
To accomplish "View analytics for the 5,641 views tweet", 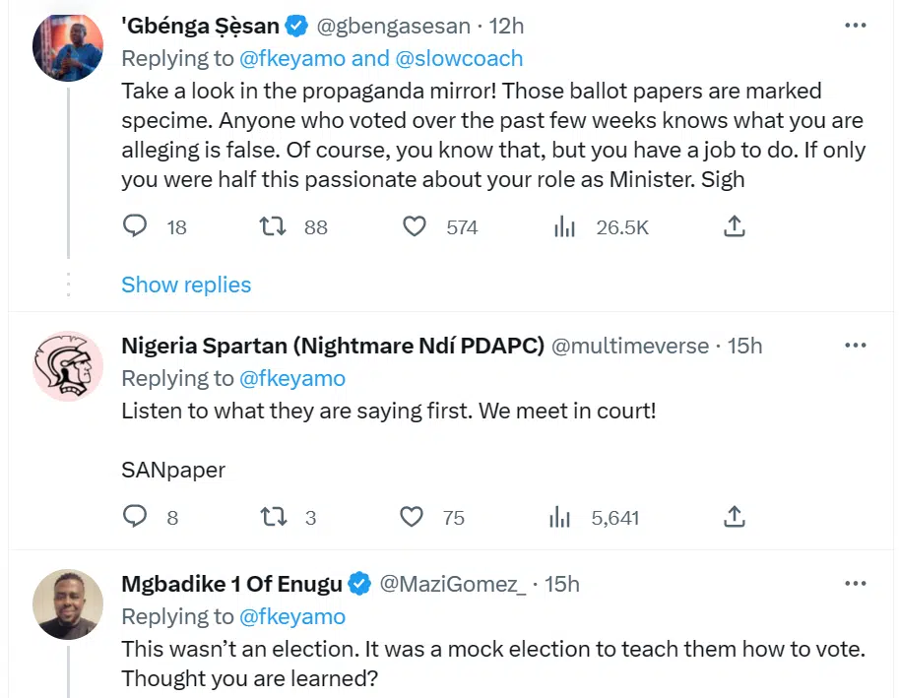I will pyautogui.click(x=560, y=517).
